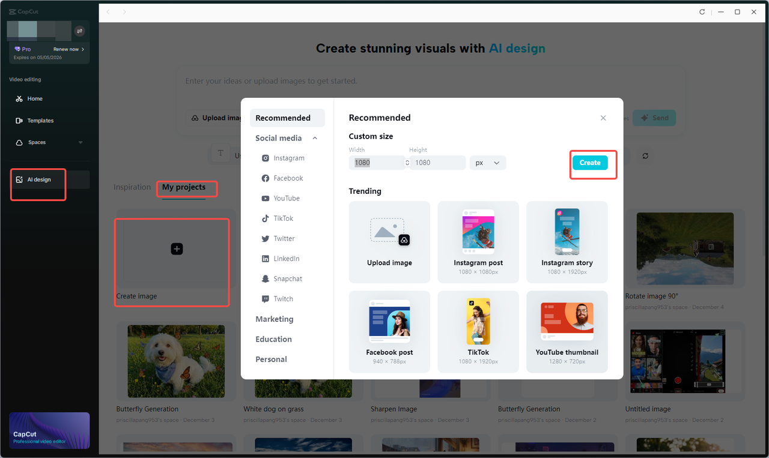
Task: Click the LinkedIn preset option
Action: (x=287, y=258)
